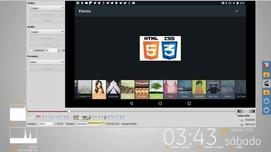
Task: Go to the next frame
Action: (x=51, y=117)
